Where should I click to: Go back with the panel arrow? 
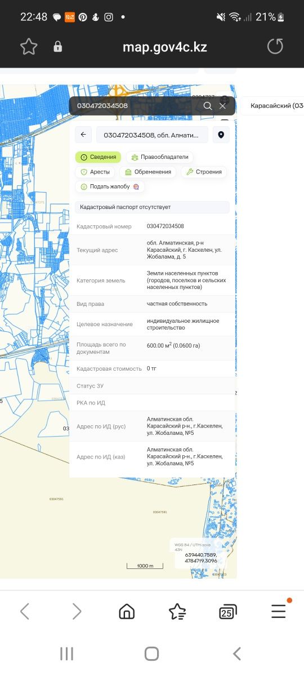pos(83,135)
